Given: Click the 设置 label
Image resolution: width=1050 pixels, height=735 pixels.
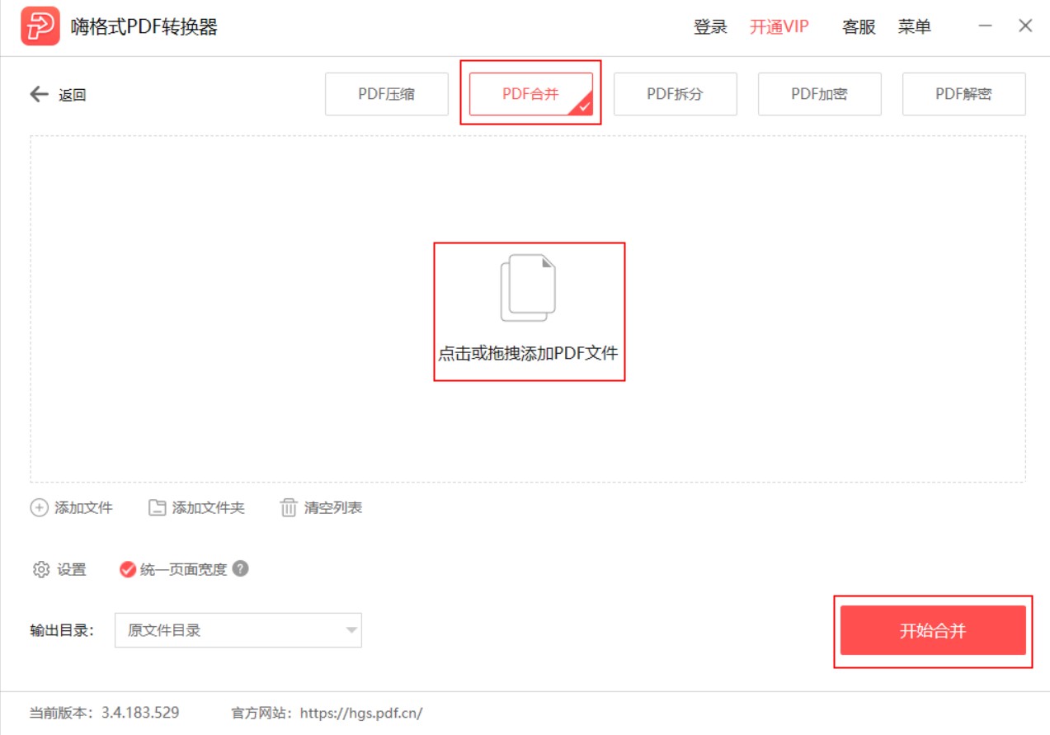Looking at the screenshot, I should (72, 569).
